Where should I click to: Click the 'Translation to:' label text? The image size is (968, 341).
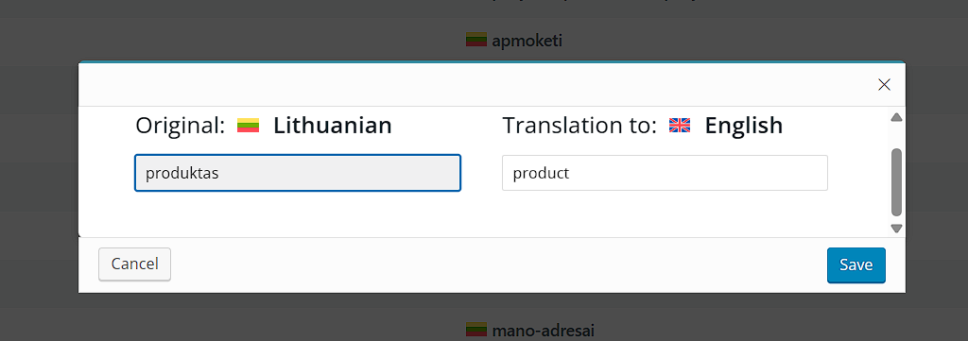(x=579, y=126)
